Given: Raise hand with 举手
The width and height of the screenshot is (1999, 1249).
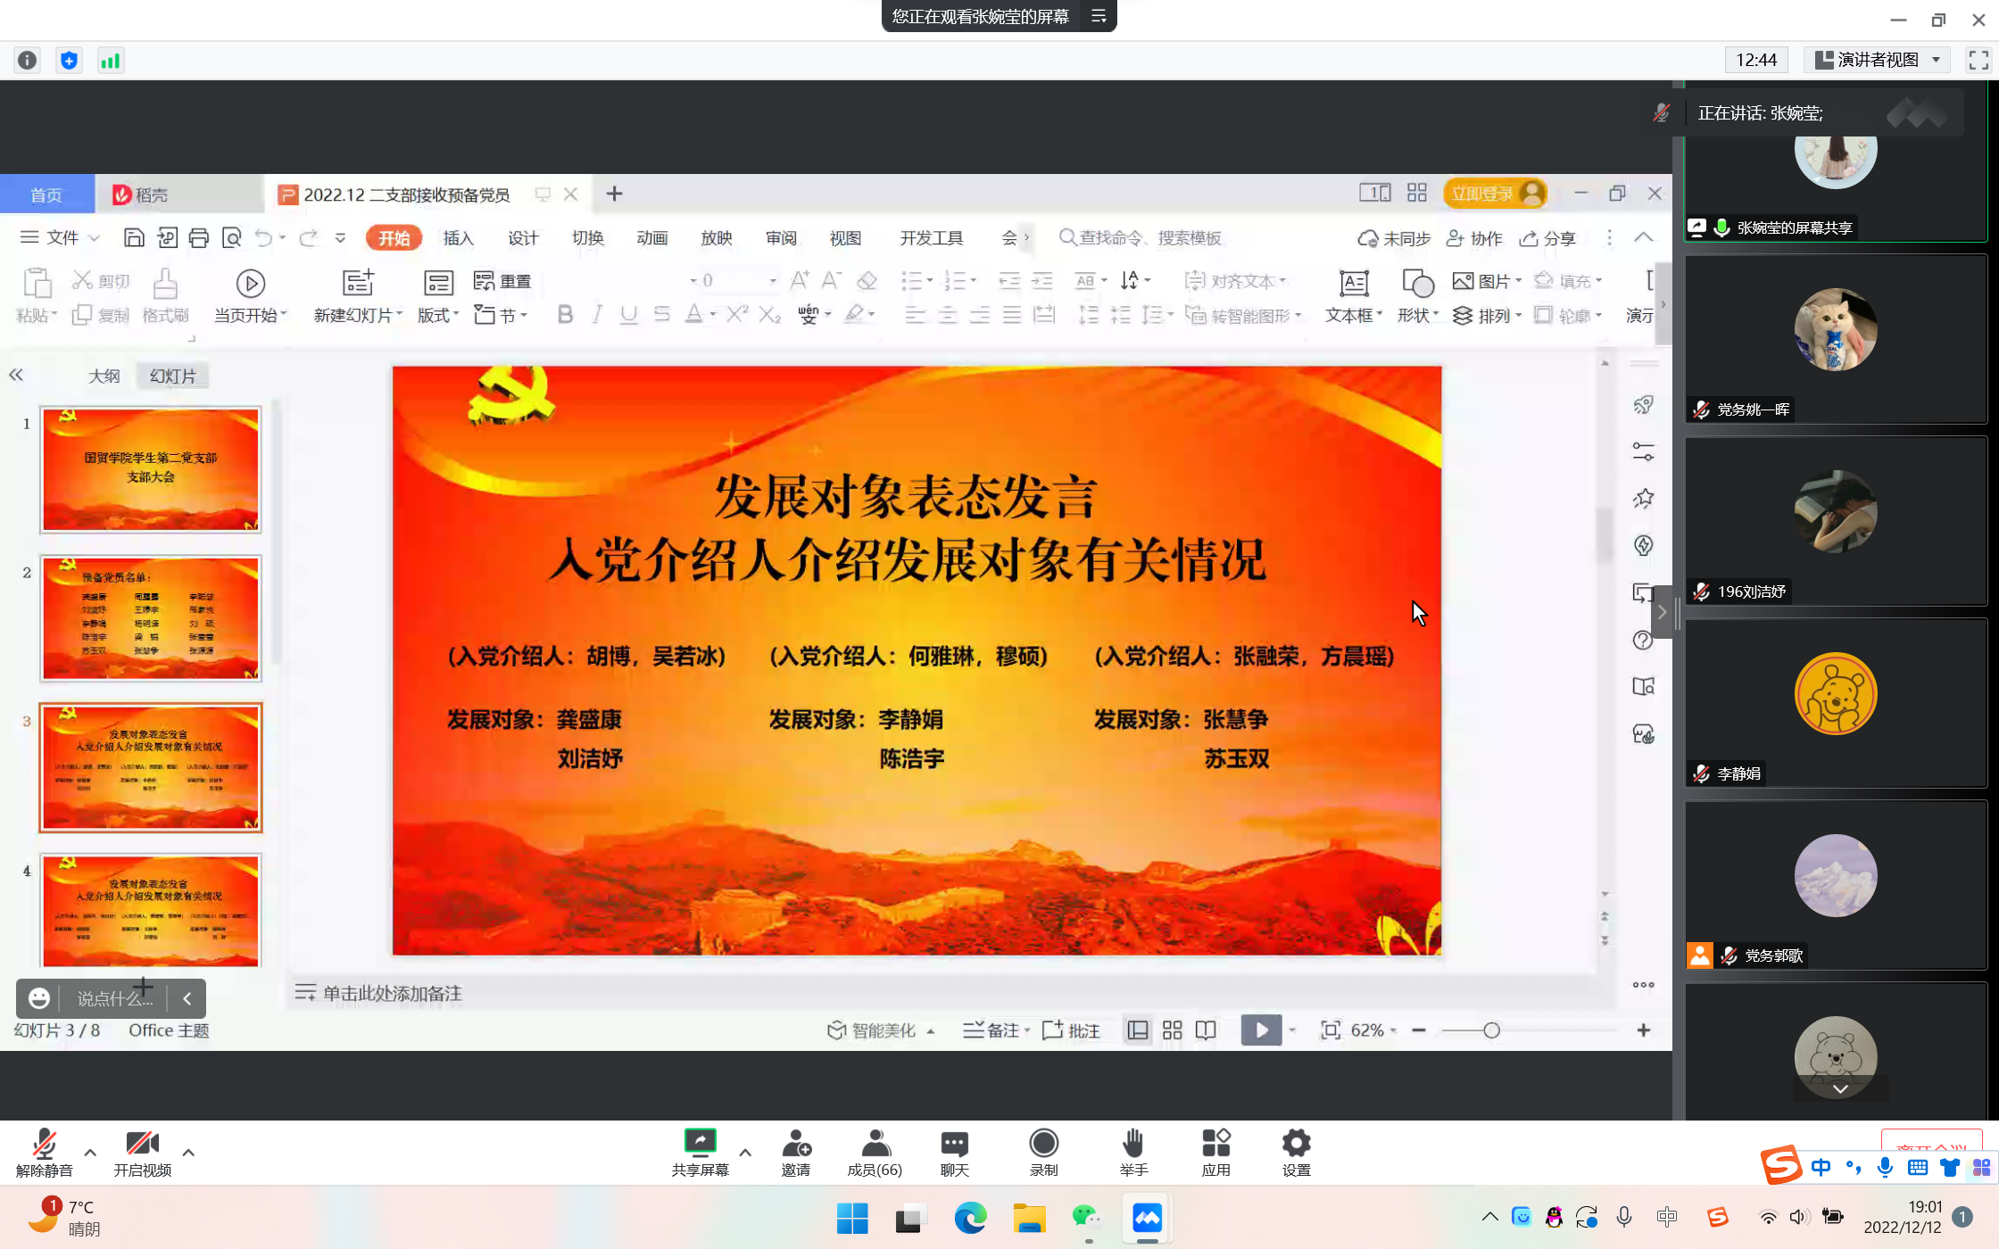Looking at the screenshot, I should [1133, 1153].
